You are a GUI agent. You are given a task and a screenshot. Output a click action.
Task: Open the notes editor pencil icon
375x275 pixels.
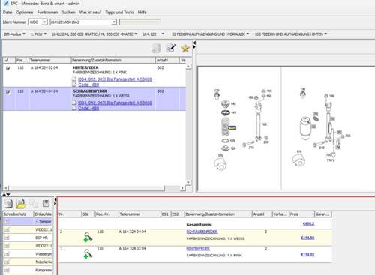pyautogui.click(x=171, y=48)
